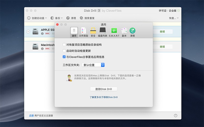Open the 安全 security tab

pos(93,32)
